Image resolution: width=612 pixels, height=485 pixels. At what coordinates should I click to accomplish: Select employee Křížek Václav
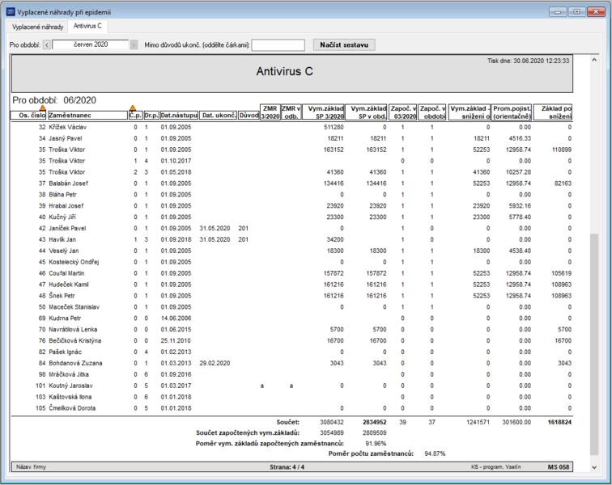click(x=67, y=127)
